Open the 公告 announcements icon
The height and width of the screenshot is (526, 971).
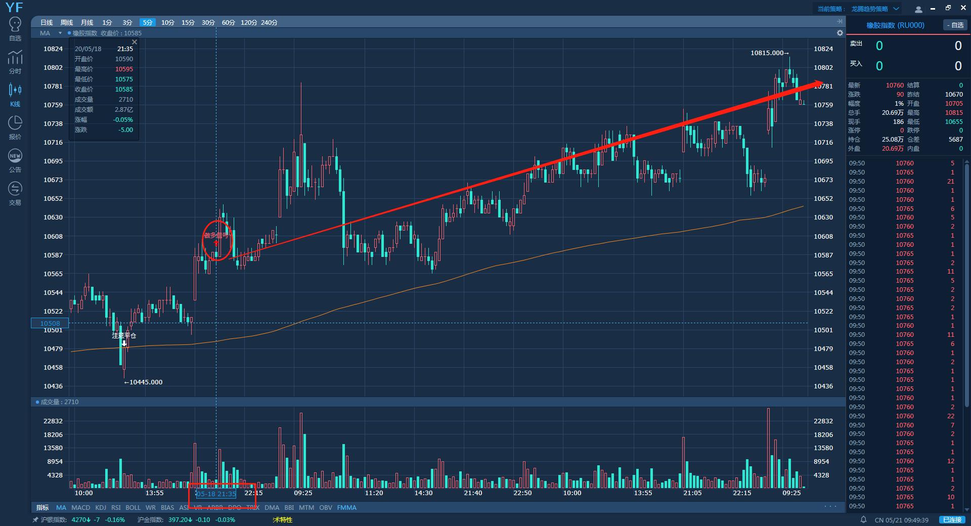point(15,160)
